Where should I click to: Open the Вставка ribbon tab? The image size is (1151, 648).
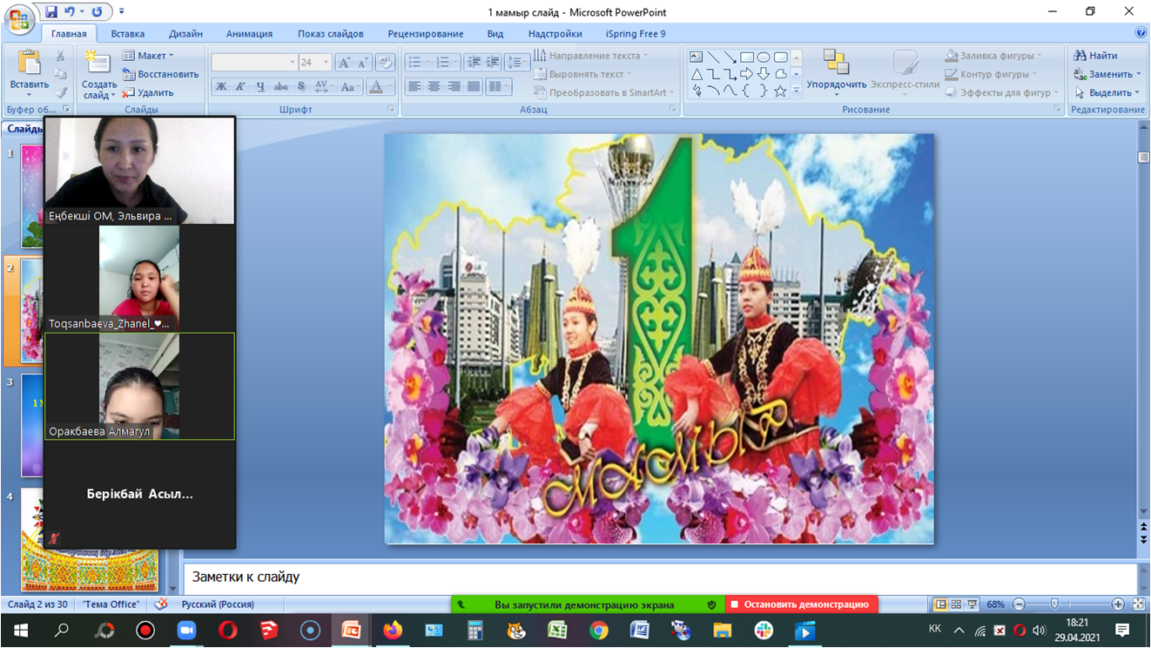click(x=127, y=34)
